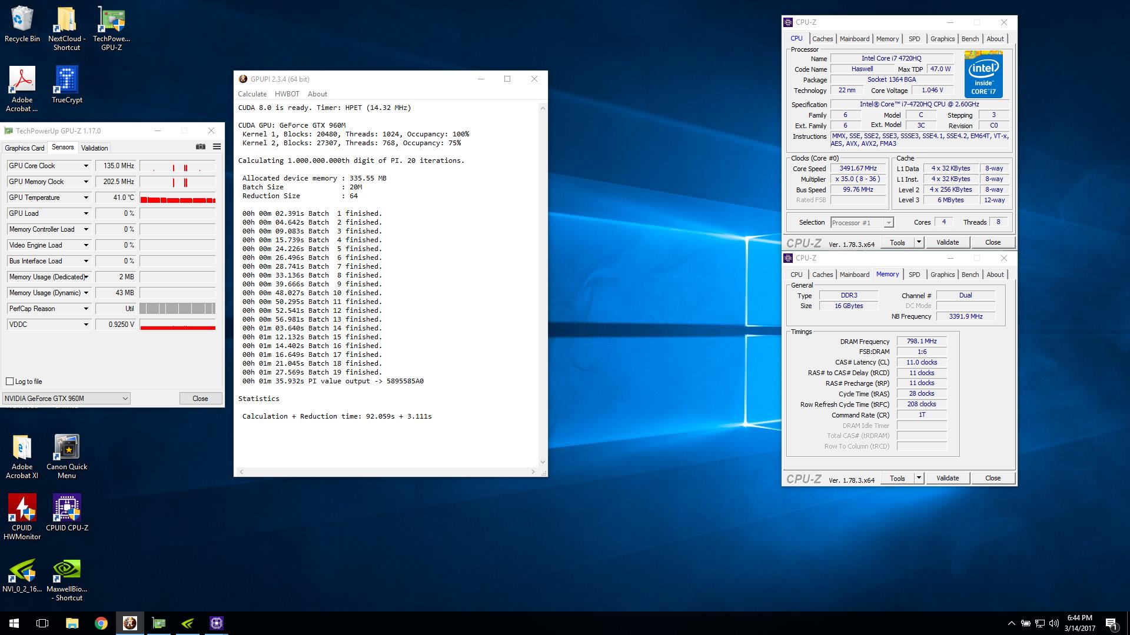The height and width of the screenshot is (635, 1130).
Task: Open Mainboard tab in upper CPU-Z
Action: 854,39
